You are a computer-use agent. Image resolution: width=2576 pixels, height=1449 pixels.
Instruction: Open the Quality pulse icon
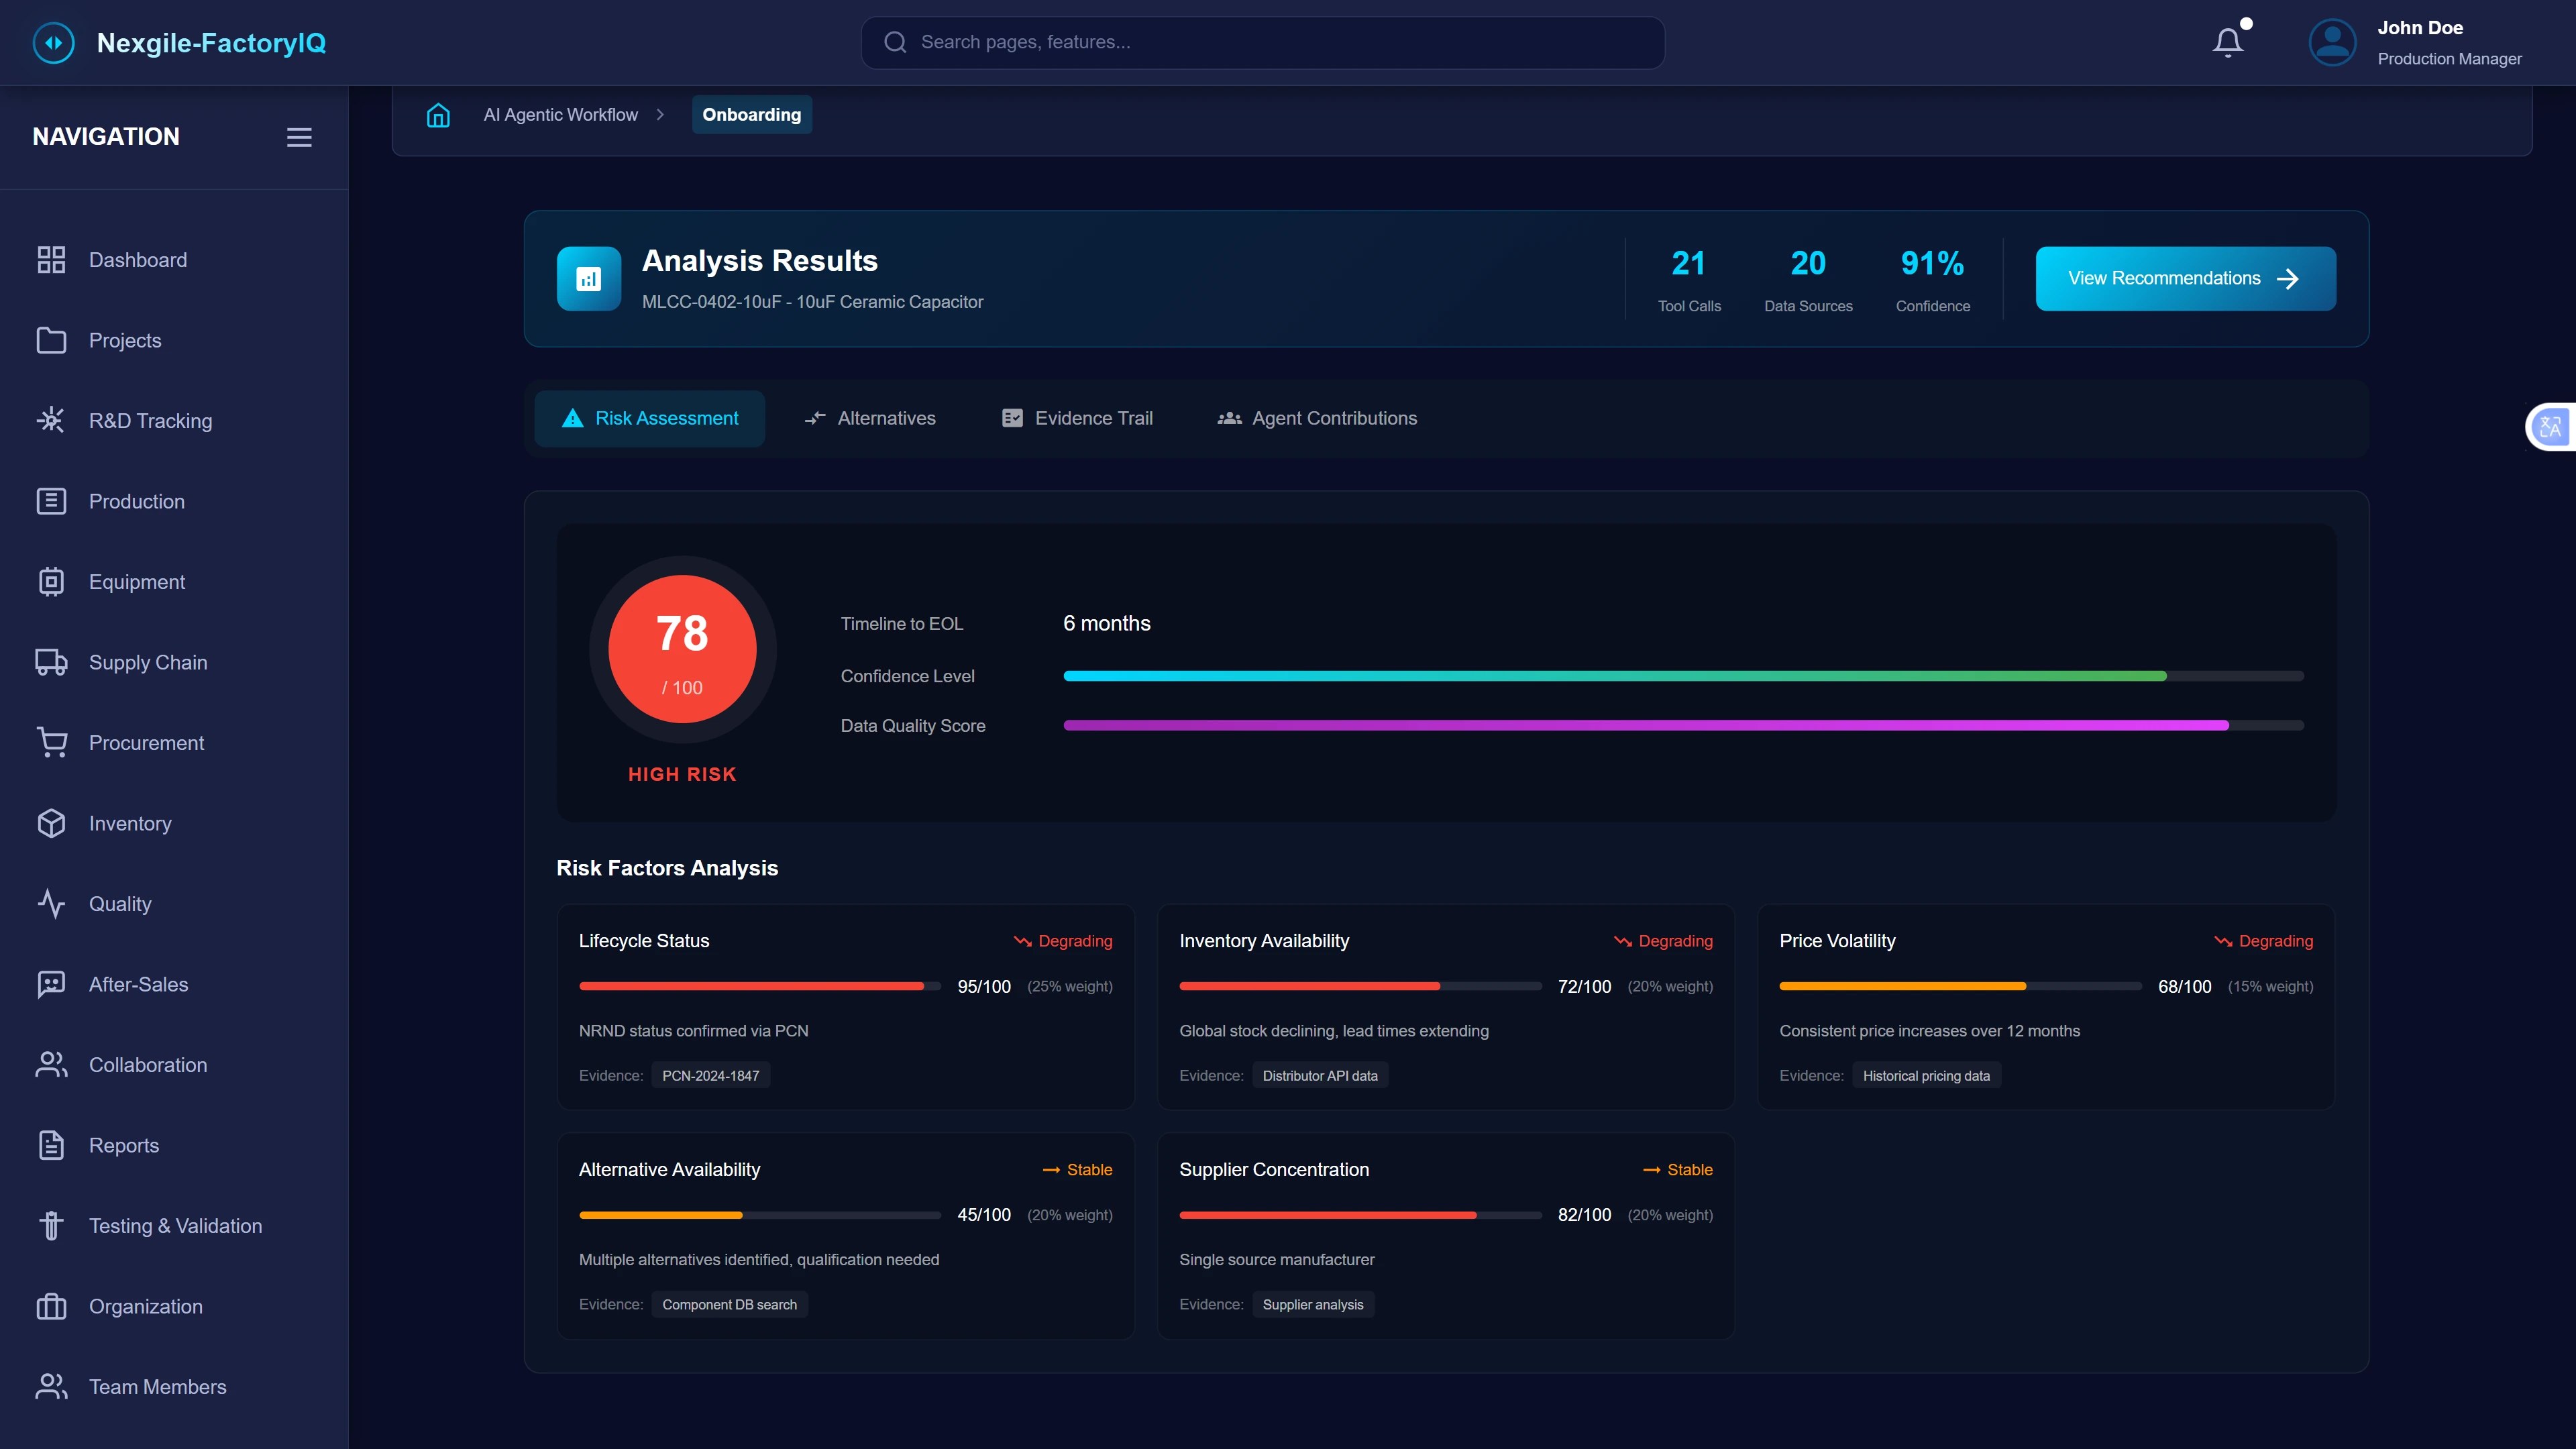pos(52,903)
